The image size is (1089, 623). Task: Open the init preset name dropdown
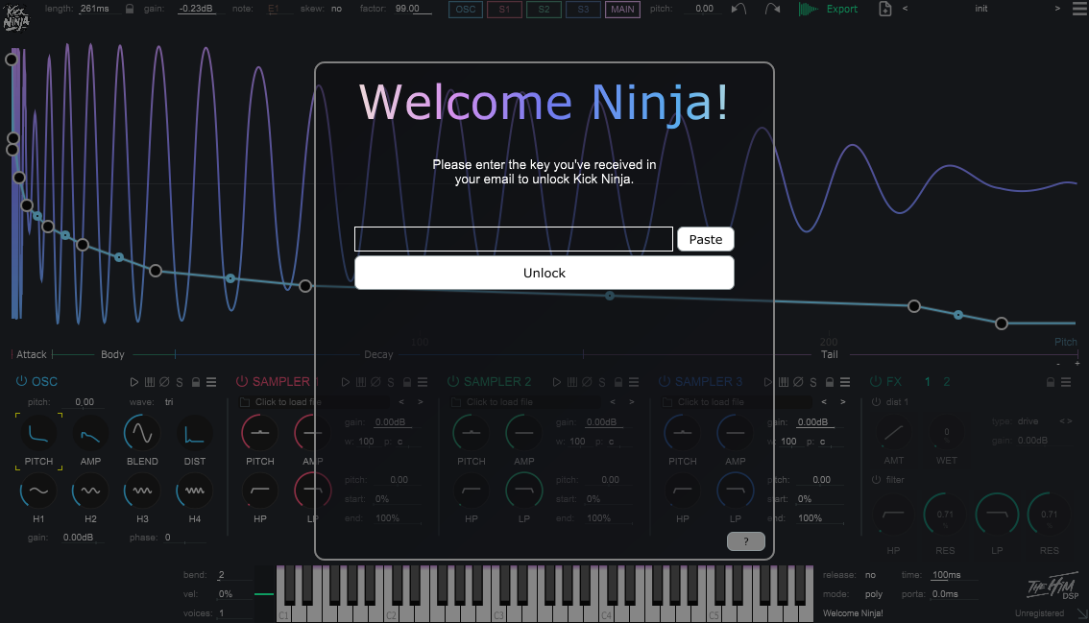click(980, 9)
